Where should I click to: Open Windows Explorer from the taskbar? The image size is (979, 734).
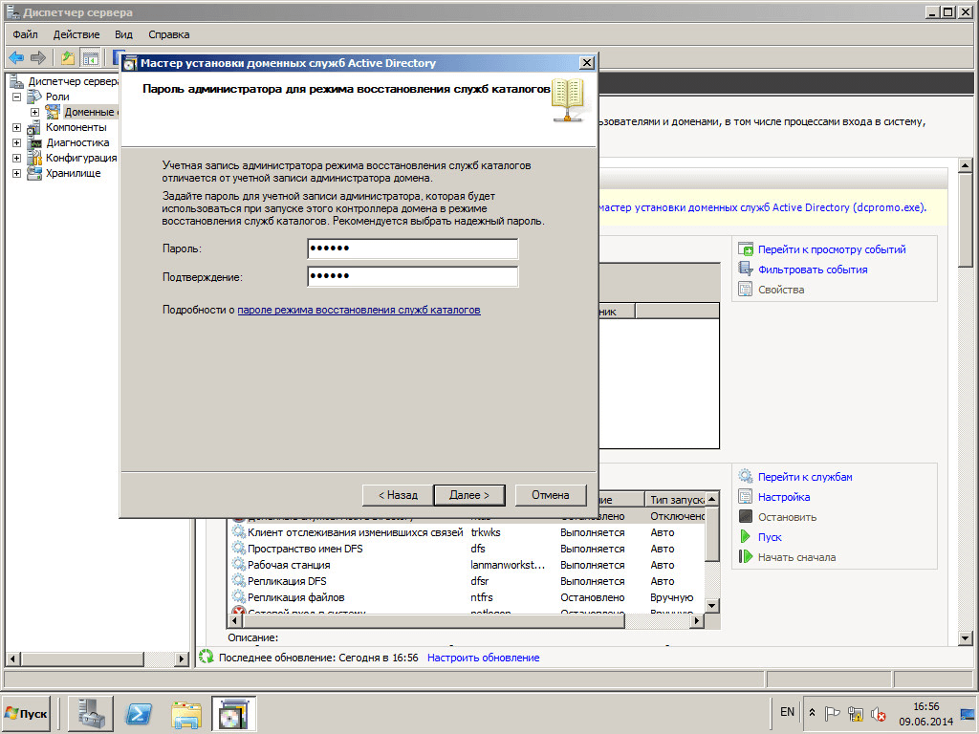point(186,713)
